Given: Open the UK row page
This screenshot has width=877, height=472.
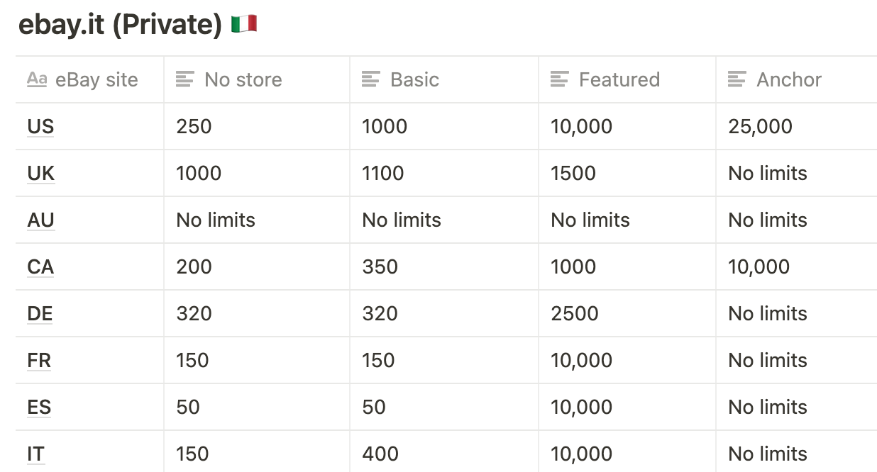Looking at the screenshot, I should point(40,173).
